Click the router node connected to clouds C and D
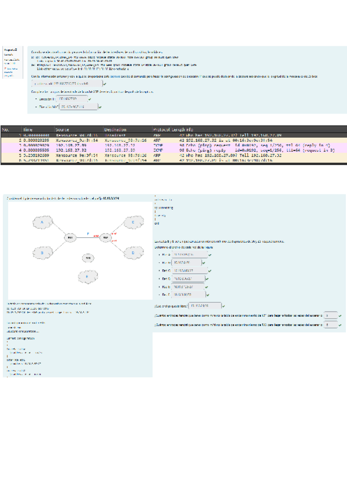 105,237
